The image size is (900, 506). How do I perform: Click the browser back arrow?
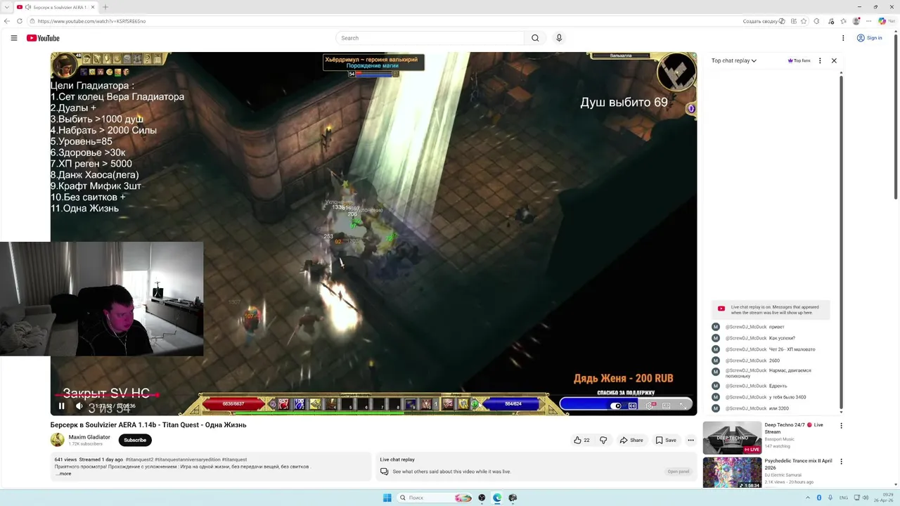pyautogui.click(x=7, y=21)
